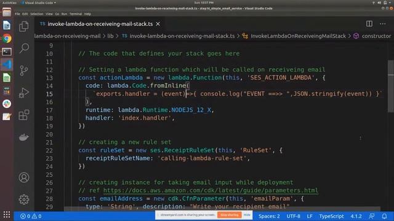
Task: Open the notifications bell in the status bar
Action: click(x=384, y=216)
